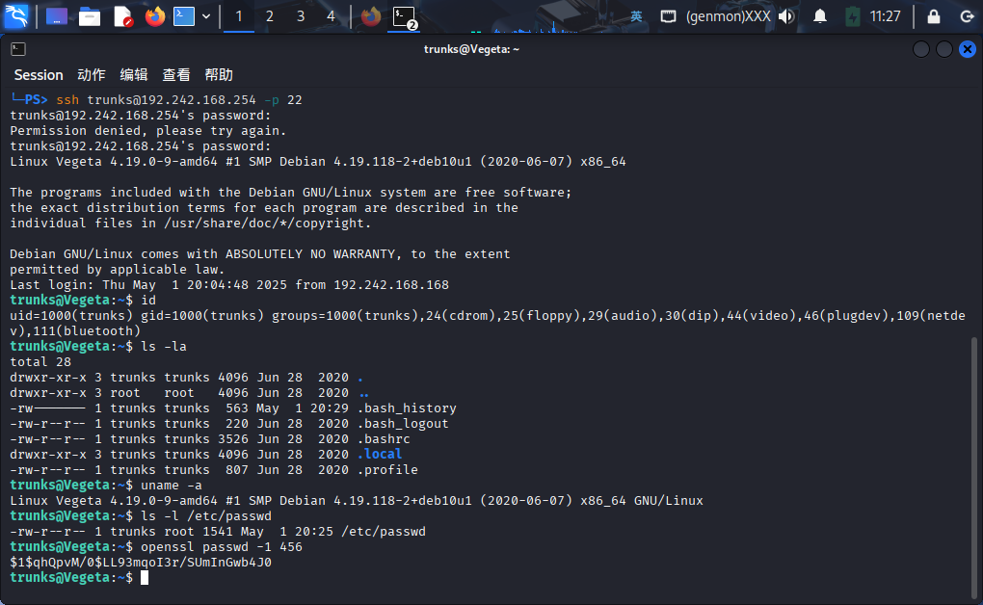Click the terminal vertical scrollbar
Image resolution: width=983 pixels, height=605 pixels.
coord(973,469)
